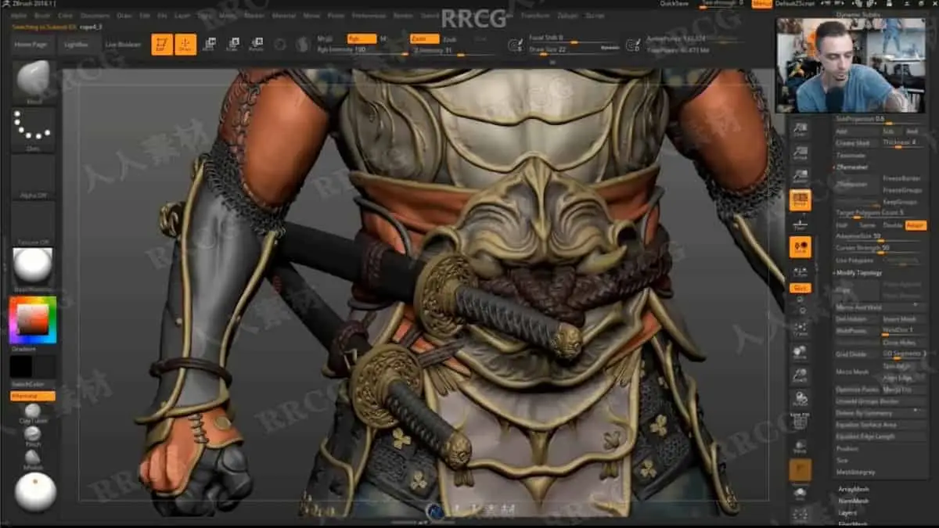Click the D circular icon beside ActivePoints
The image size is (939, 528).
pyautogui.click(x=634, y=45)
